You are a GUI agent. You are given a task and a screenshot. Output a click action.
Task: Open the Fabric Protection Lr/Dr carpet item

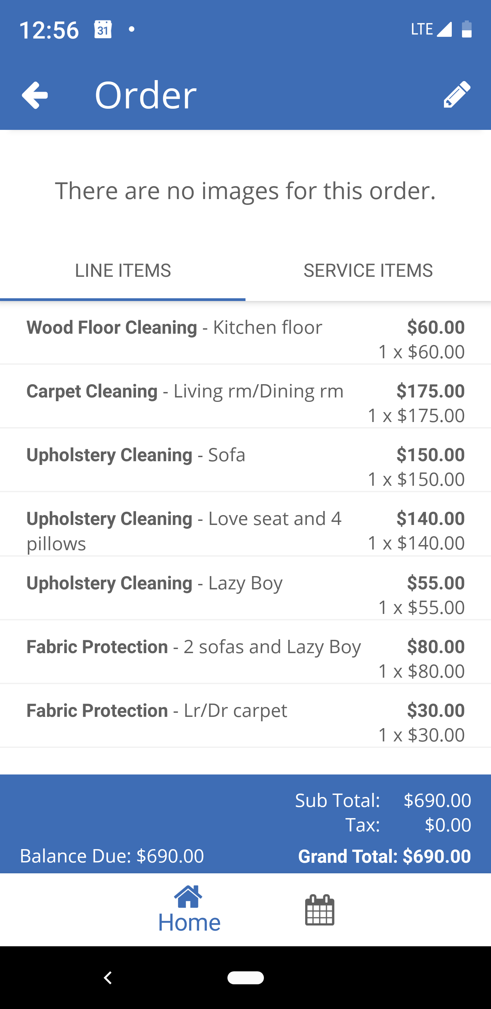pyautogui.click(x=245, y=716)
